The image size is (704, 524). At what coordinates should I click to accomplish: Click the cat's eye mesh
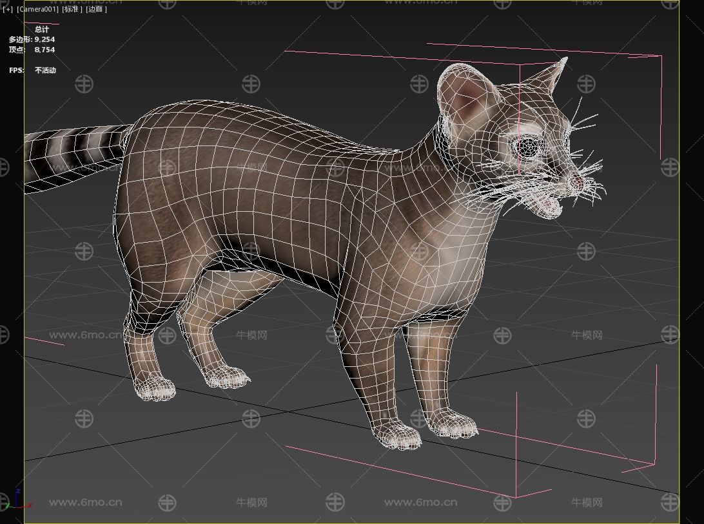528,147
